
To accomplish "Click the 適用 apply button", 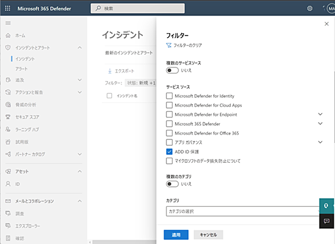I will pos(176,235).
